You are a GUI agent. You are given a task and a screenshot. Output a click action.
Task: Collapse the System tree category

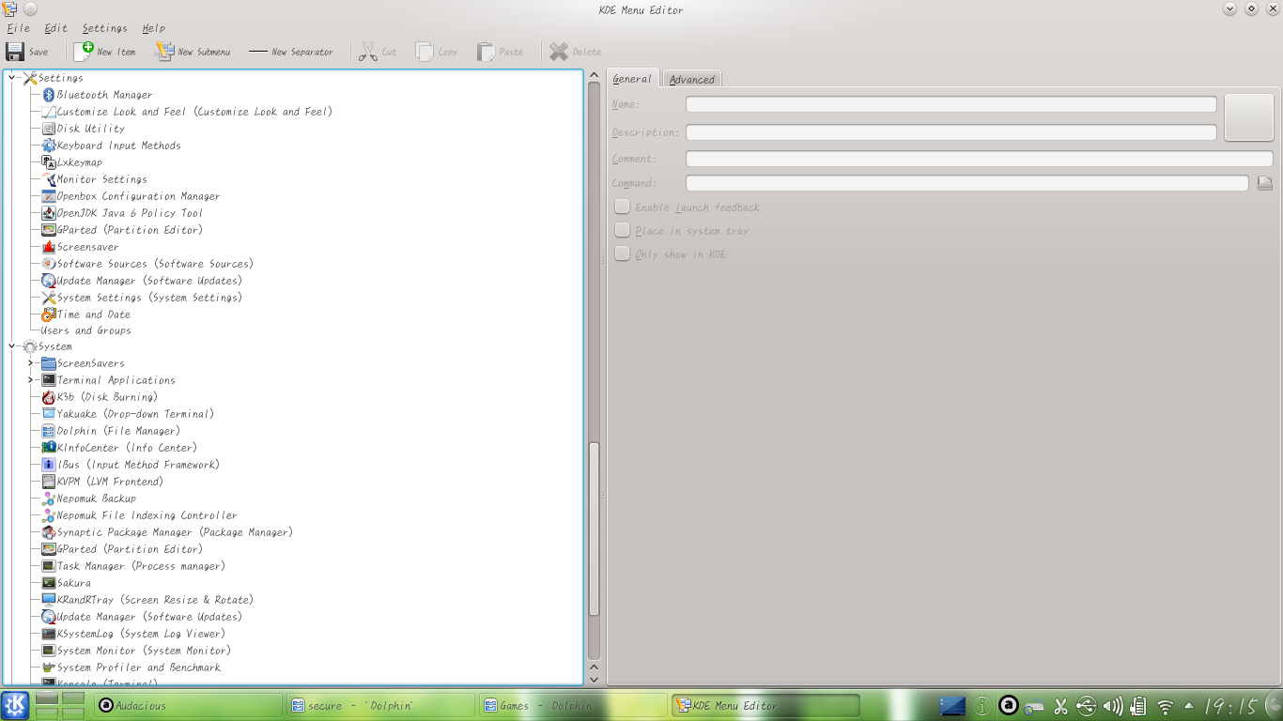click(x=12, y=346)
